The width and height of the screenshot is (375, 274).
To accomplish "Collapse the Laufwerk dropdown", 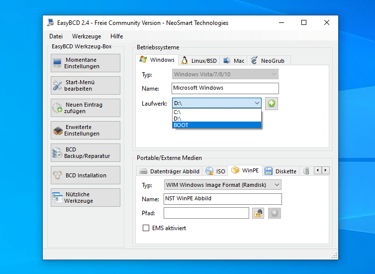I will (257, 103).
